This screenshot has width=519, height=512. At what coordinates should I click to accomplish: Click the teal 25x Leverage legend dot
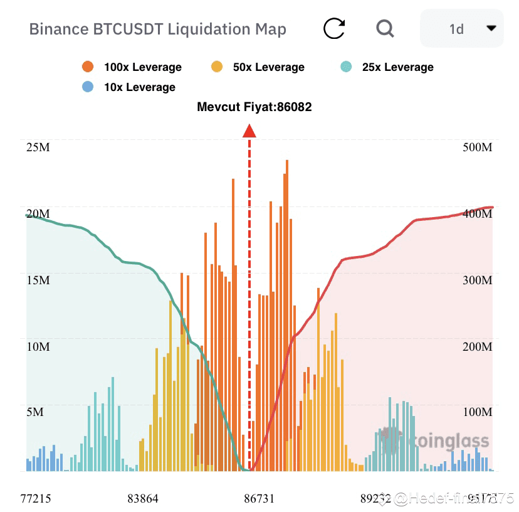(x=346, y=67)
